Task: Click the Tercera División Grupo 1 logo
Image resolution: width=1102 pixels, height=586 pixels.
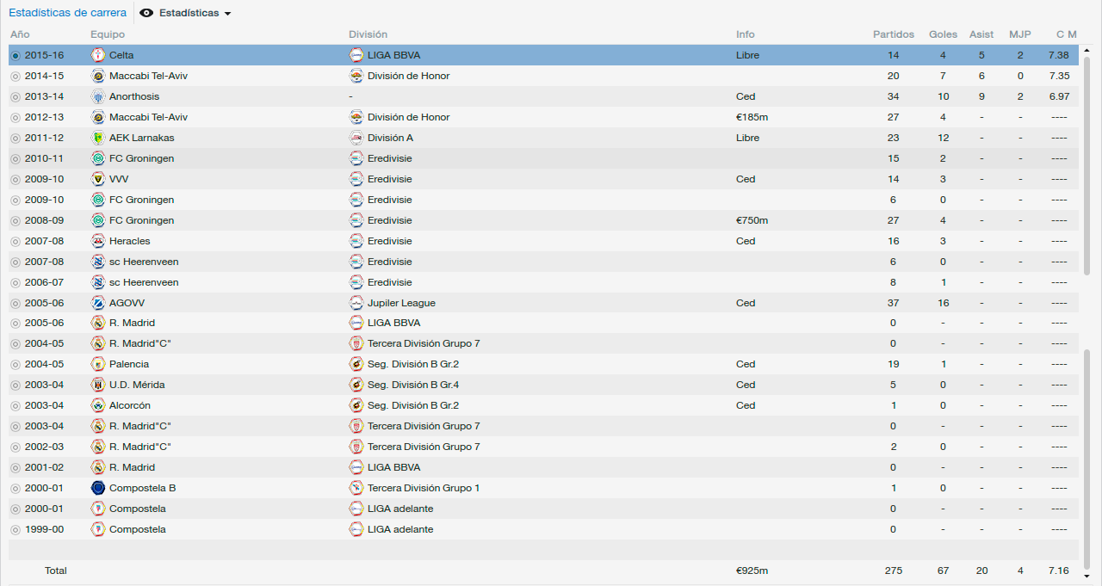Action: (x=356, y=488)
